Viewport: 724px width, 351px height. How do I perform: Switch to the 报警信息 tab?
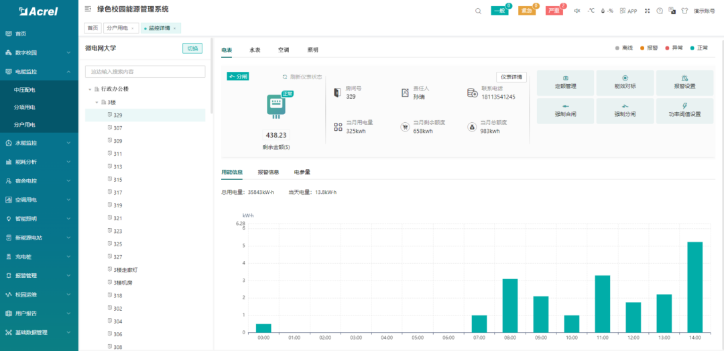coord(268,172)
